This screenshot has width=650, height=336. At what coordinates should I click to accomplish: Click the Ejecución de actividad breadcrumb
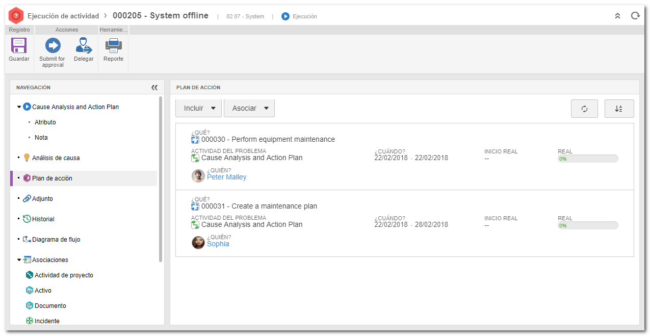pyautogui.click(x=63, y=16)
